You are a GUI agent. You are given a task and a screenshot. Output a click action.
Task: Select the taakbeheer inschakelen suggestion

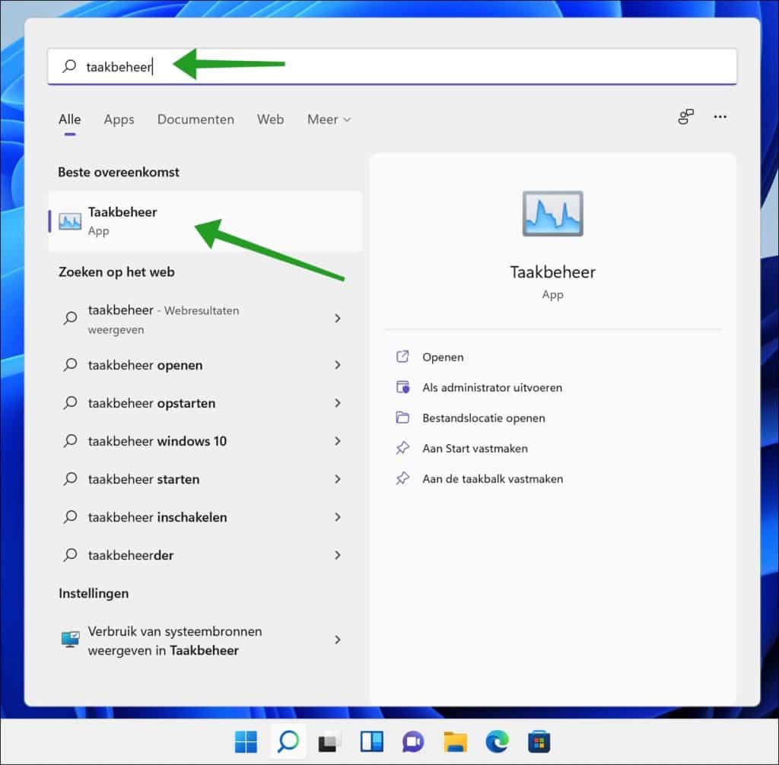click(205, 517)
